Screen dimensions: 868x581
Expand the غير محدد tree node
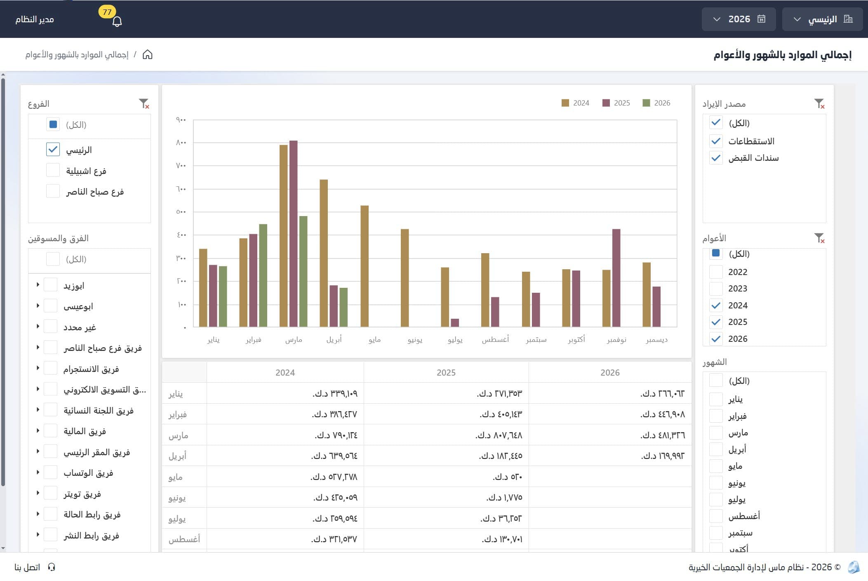38,326
